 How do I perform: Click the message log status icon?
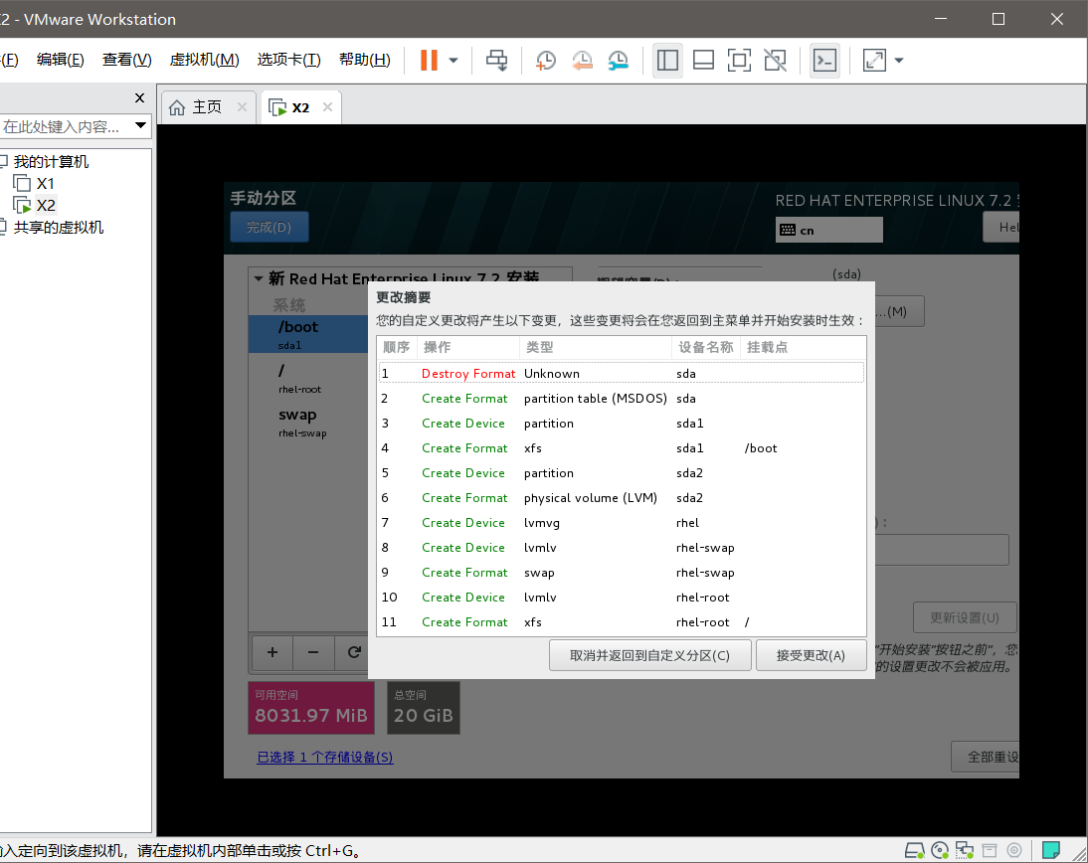(1051, 850)
